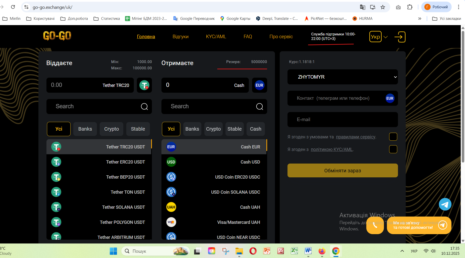Focus the Віддаєте amount input field
The width and height of the screenshot is (465, 258).
point(90,85)
